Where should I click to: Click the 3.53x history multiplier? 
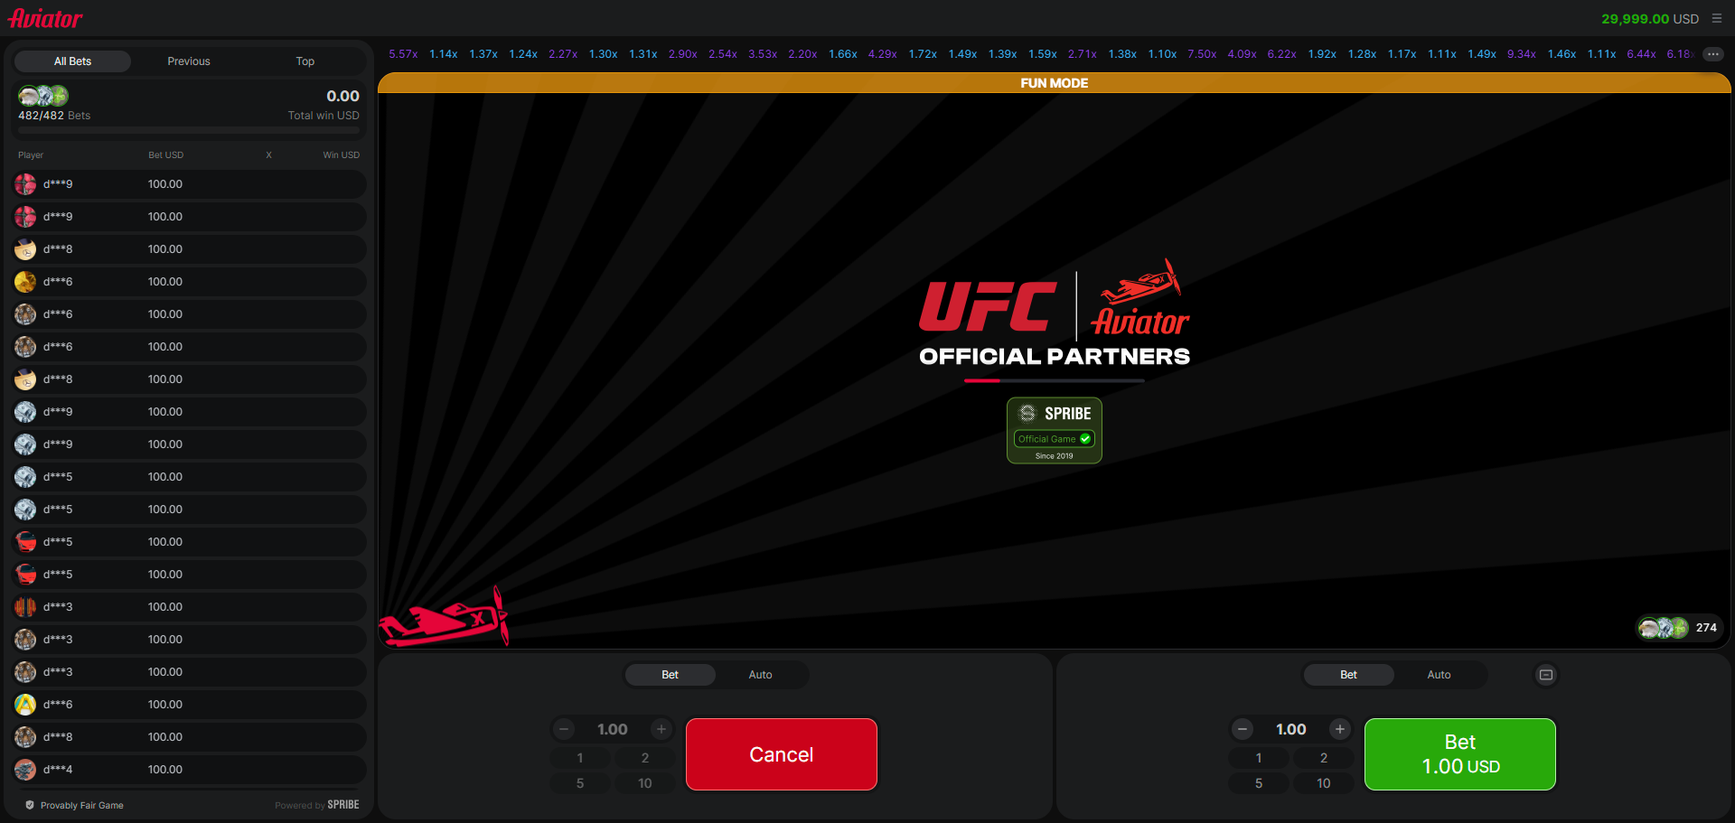click(x=763, y=54)
